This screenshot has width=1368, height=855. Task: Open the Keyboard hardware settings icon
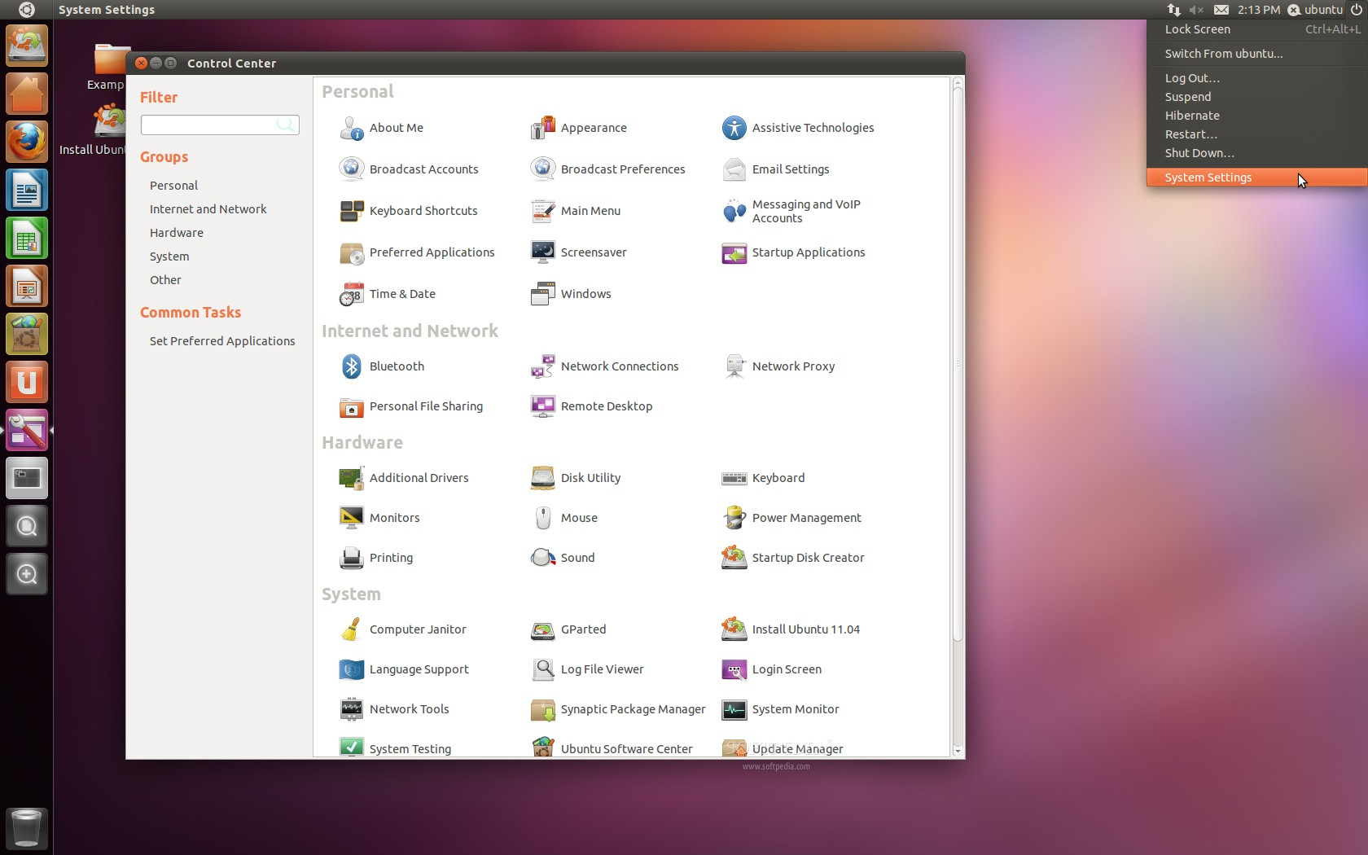tap(734, 478)
